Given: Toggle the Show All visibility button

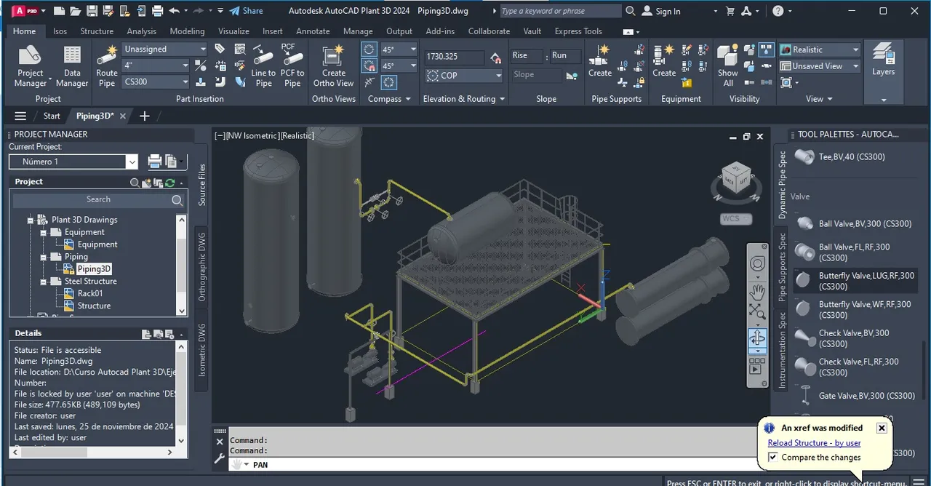Looking at the screenshot, I should click(727, 66).
